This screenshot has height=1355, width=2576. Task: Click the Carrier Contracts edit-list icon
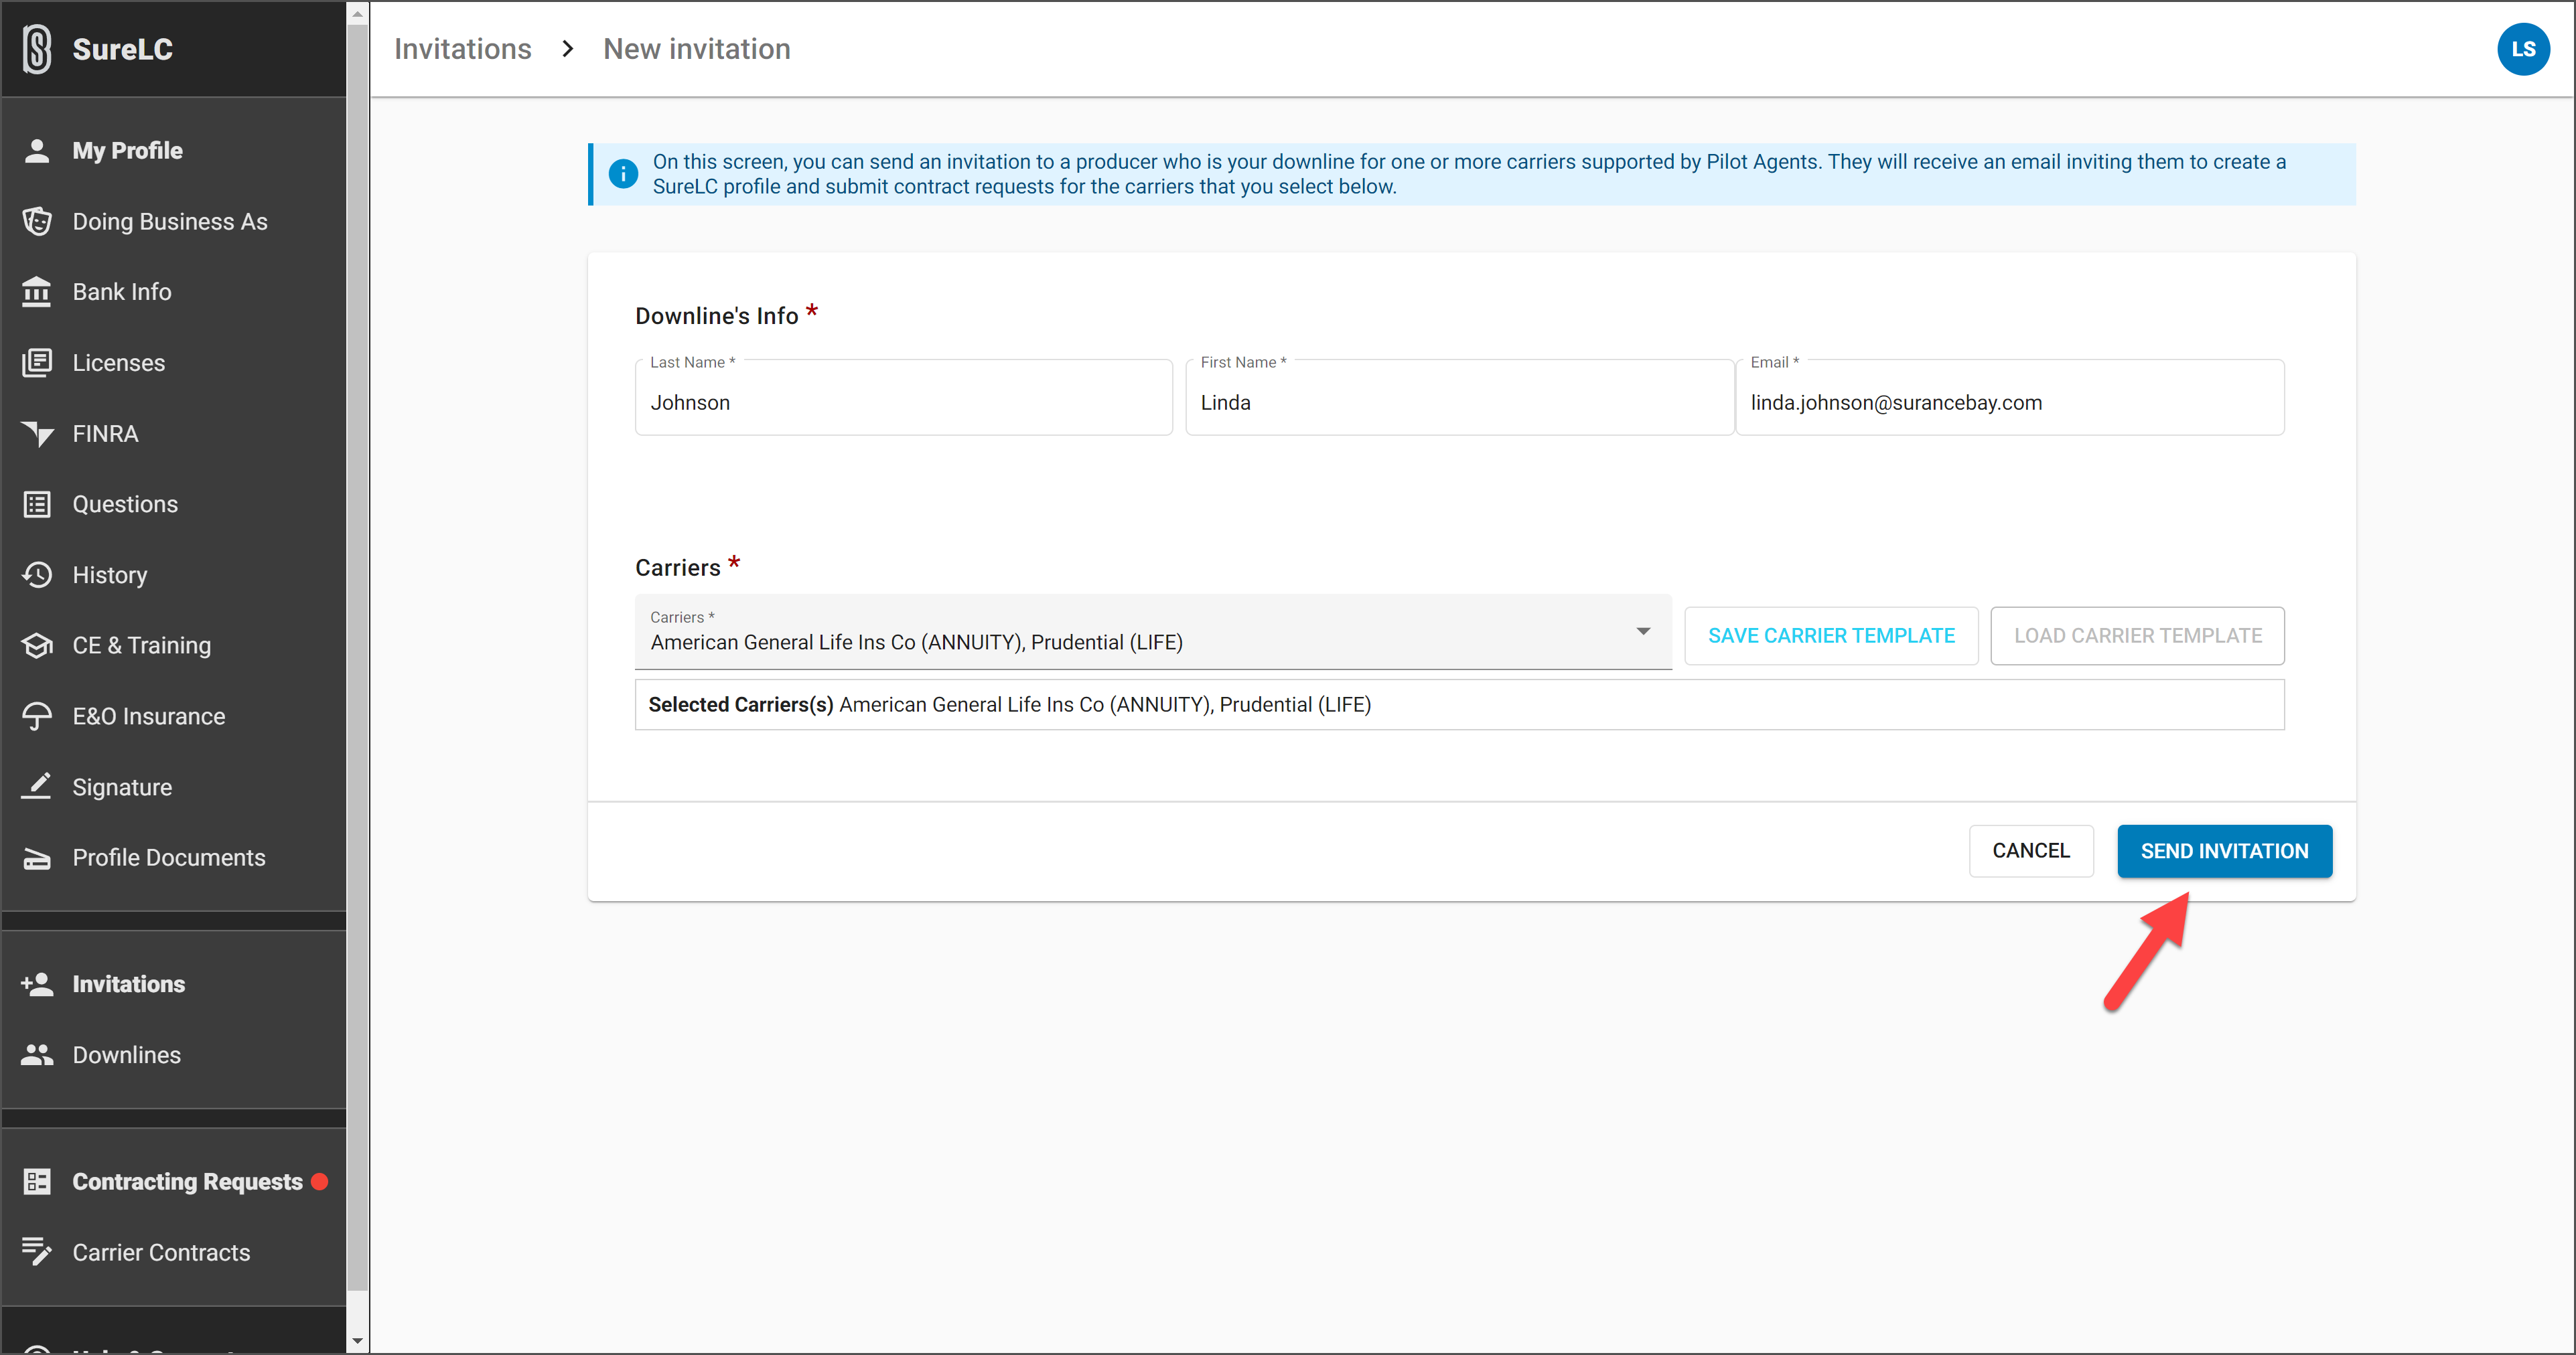click(37, 1252)
